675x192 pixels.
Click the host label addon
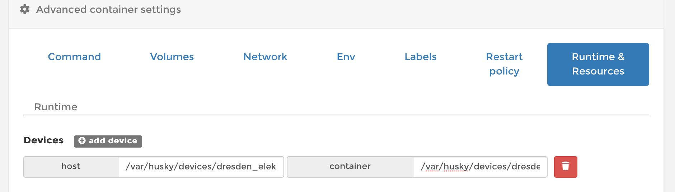click(x=71, y=167)
